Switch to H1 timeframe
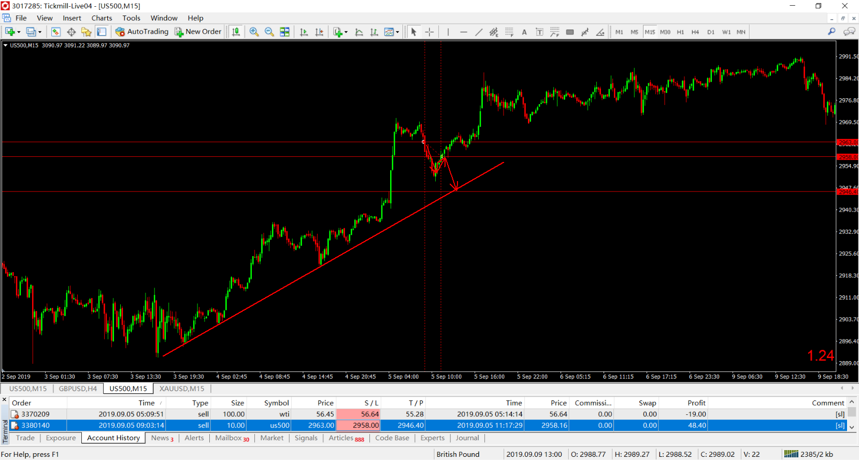 [x=680, y=32]
